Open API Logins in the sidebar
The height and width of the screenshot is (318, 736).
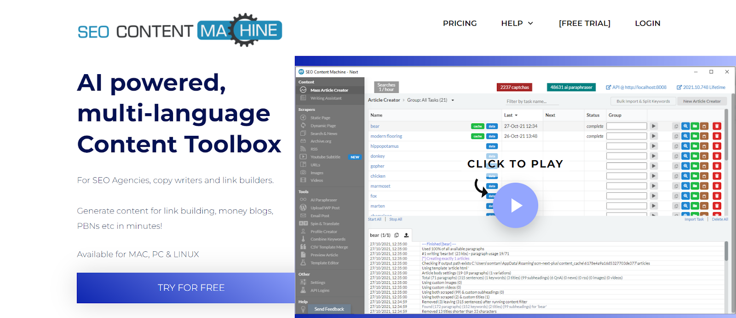coord(320,290)
